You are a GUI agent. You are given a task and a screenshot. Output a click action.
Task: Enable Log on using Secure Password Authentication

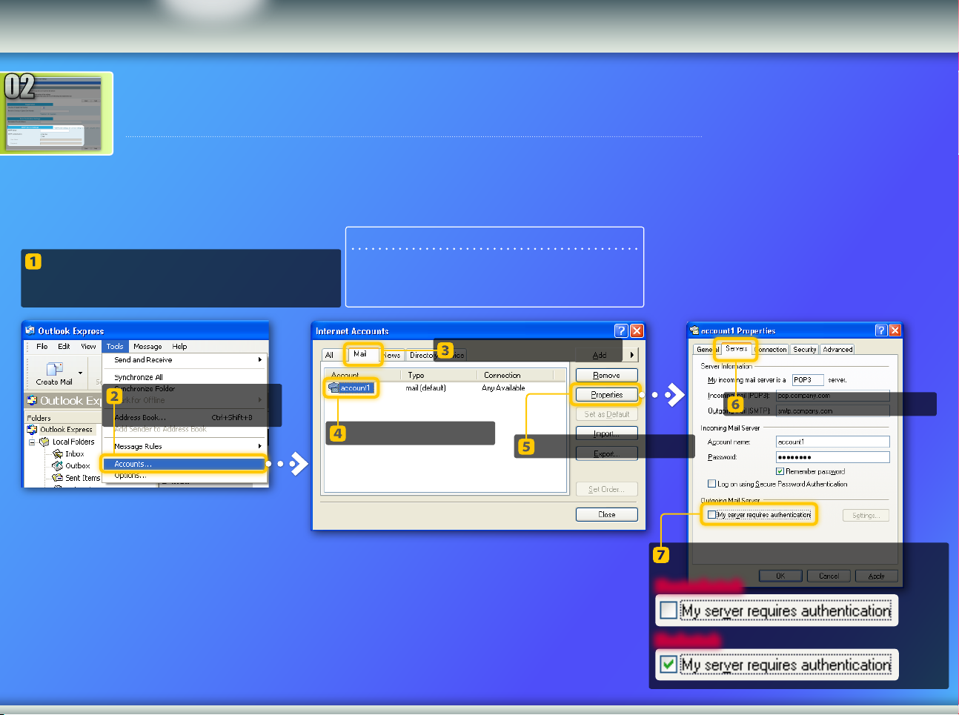tap(712, 484)
